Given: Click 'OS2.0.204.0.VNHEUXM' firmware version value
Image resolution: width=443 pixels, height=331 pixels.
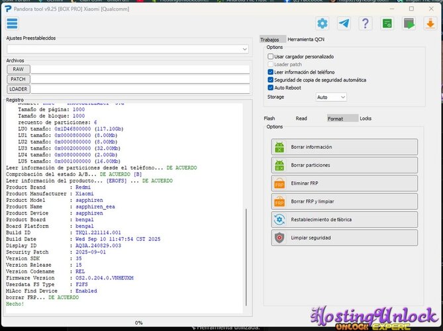Looking at the screenshot, I should [x=105, y=278].
